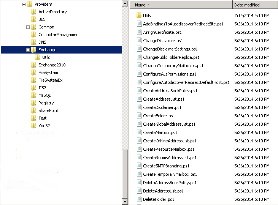The width and height of the screenshot is (278, 205).
Task: Click ChangeDisclaimer.ps1 script icon
Action: tap(139, 41)
